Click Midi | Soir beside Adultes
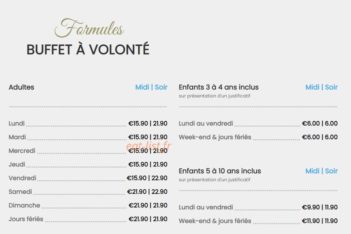 pyautogui.click(x=151, y=87)
